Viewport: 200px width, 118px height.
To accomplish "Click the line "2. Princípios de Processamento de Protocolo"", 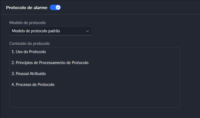I will pos(50,63).
